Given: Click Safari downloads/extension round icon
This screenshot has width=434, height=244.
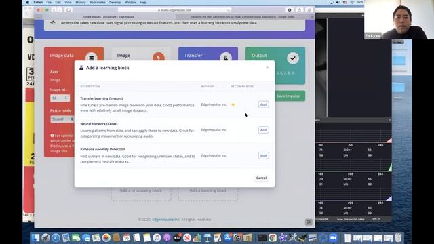Looking at the screenshot, I should [x=290, y=10].
